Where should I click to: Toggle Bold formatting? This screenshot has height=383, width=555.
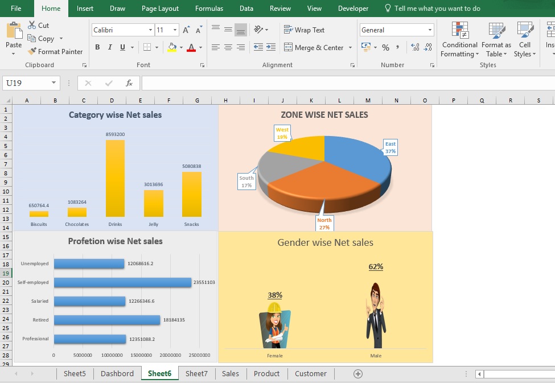(97, 47)
